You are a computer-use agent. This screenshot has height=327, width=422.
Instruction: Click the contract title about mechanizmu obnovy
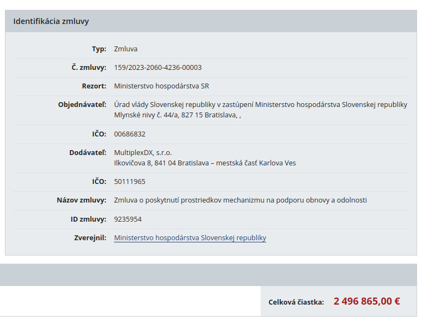[x=240, y=200]
